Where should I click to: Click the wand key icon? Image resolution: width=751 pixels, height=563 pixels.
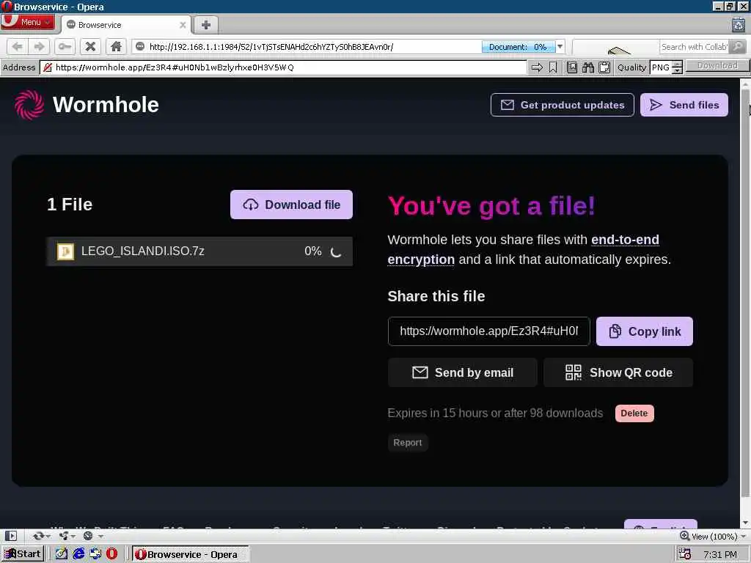coord(65,46)
